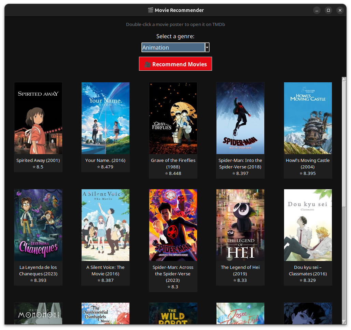This screenshot has width=351, height=330.
Task: Click The Quintessential Quintuplets Movie poster
Action: pyautogui.click(x=106, y=313)
